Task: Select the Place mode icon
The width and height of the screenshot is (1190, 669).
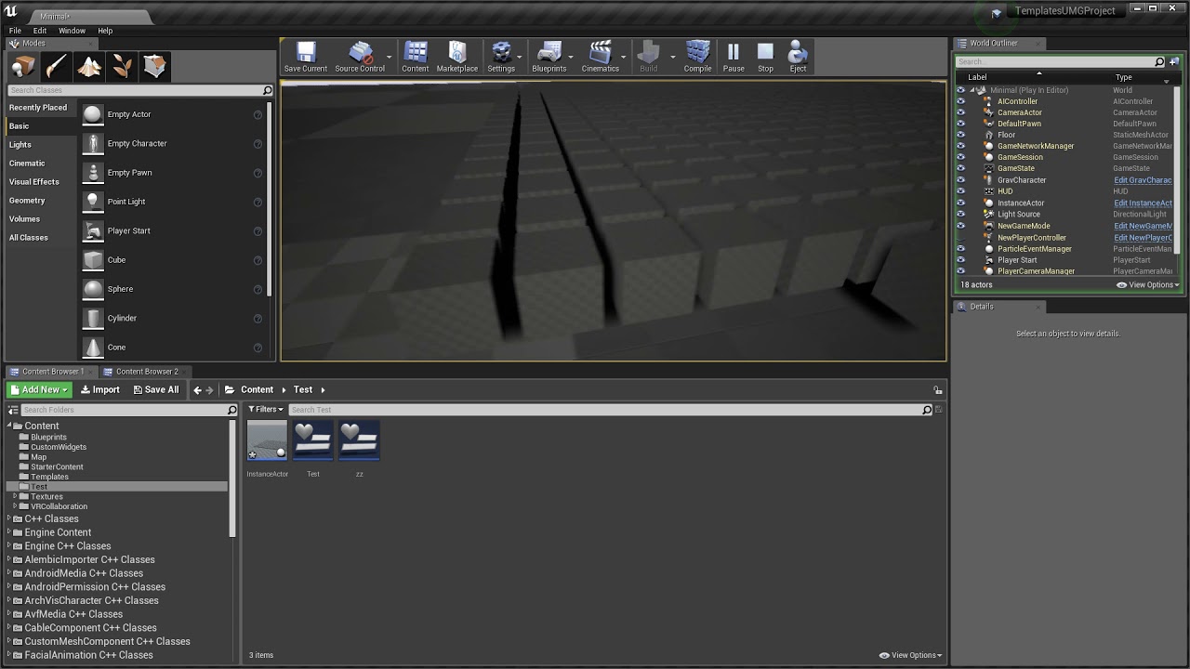Action: 23,66
